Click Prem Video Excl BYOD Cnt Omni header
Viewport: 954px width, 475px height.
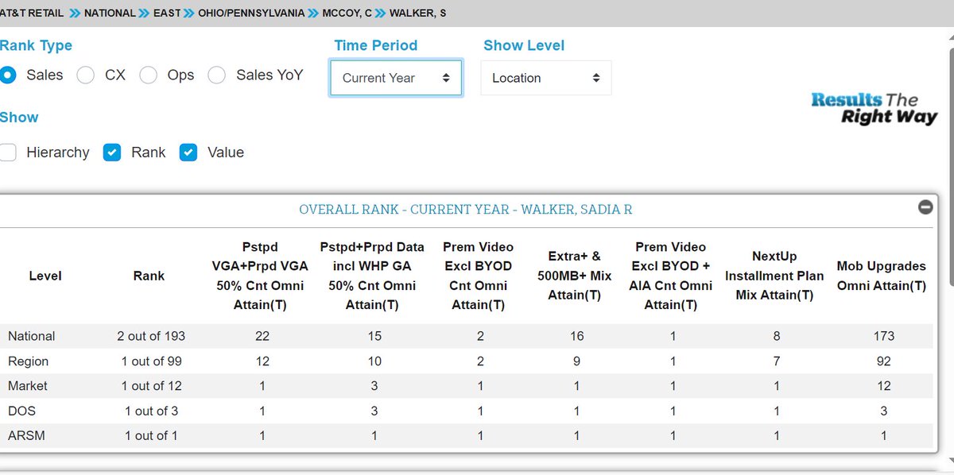pos(479,276)
